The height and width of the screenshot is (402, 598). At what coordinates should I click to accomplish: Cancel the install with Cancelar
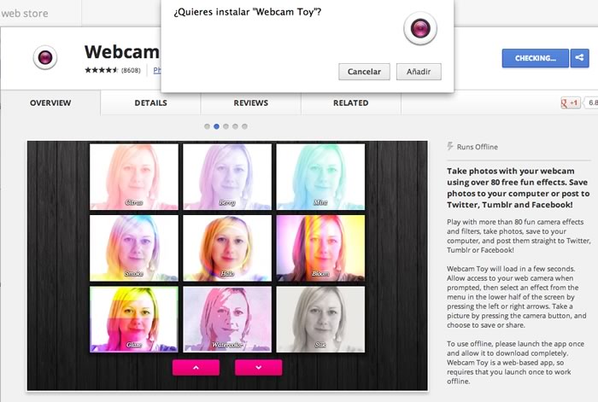click(x=364, y=72)
